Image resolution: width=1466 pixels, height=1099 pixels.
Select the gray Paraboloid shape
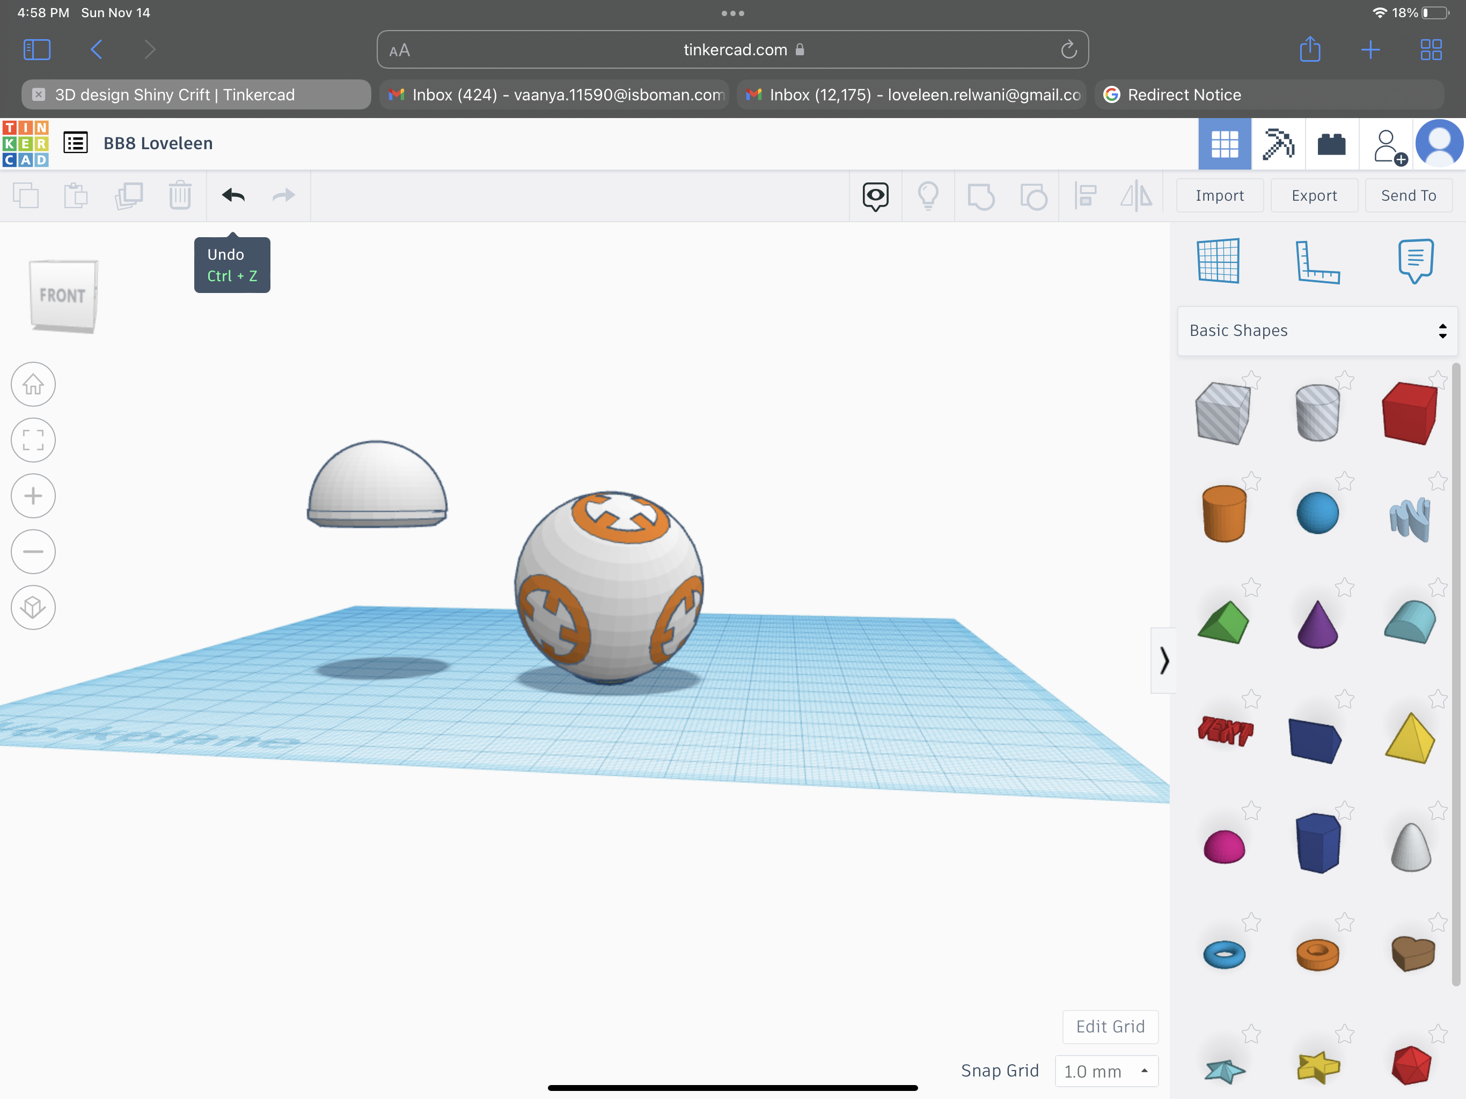(1410, 846)
